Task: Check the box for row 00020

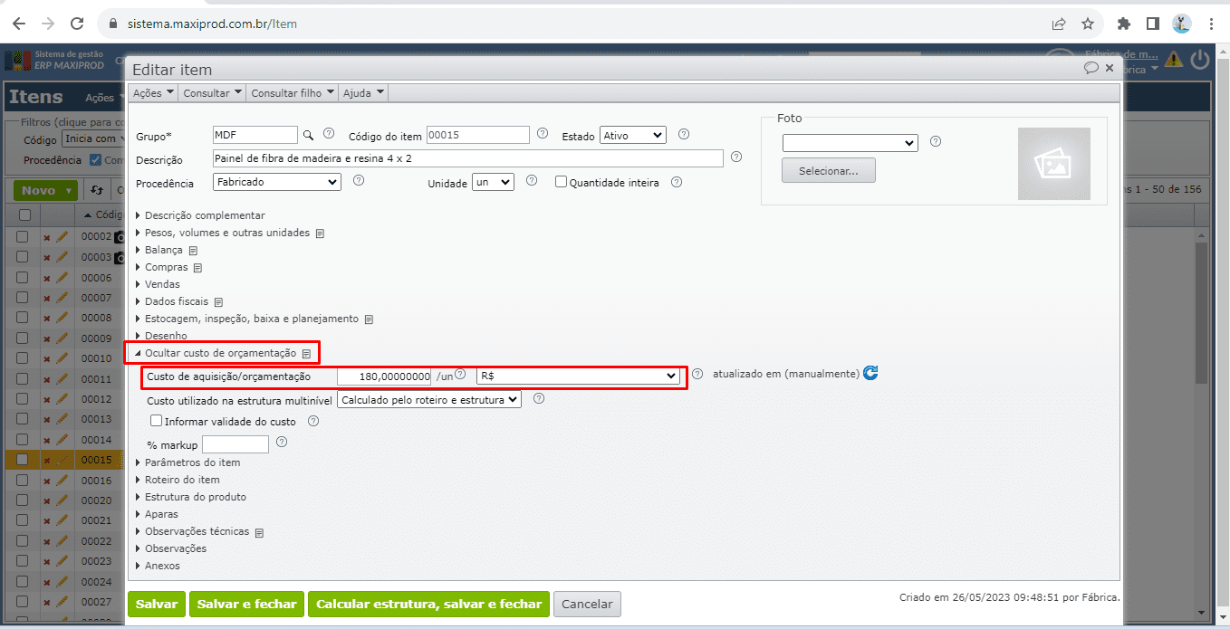Action: (x=24, y=500)
